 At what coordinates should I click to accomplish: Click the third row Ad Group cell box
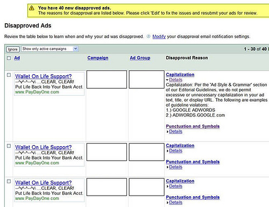pyautogui.click(x=146, y=187)
